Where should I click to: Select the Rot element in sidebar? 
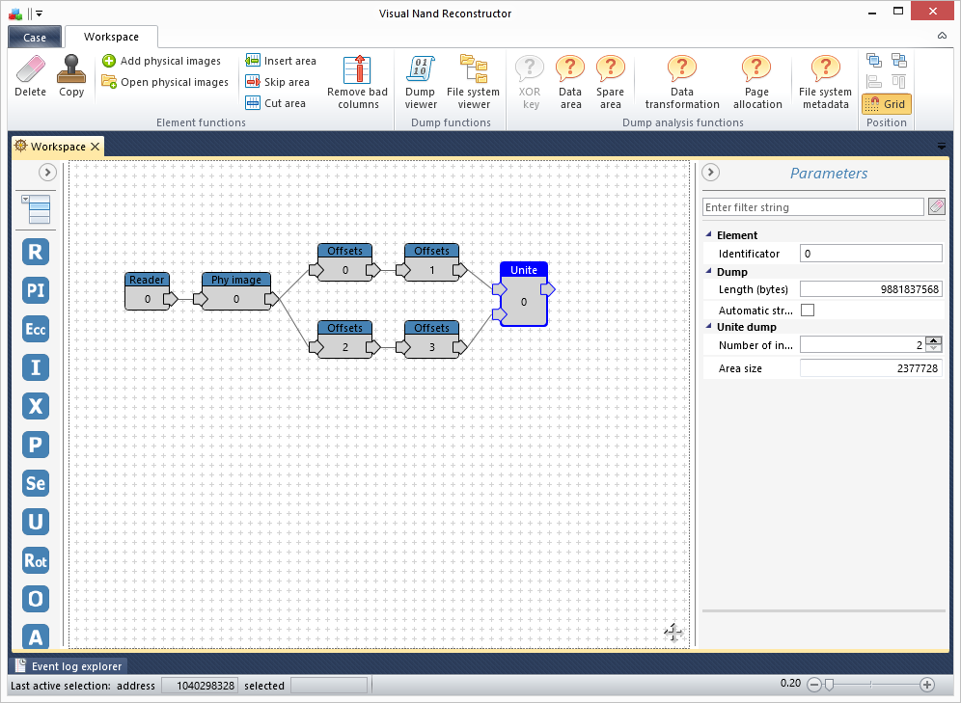[x=36, y=560]
